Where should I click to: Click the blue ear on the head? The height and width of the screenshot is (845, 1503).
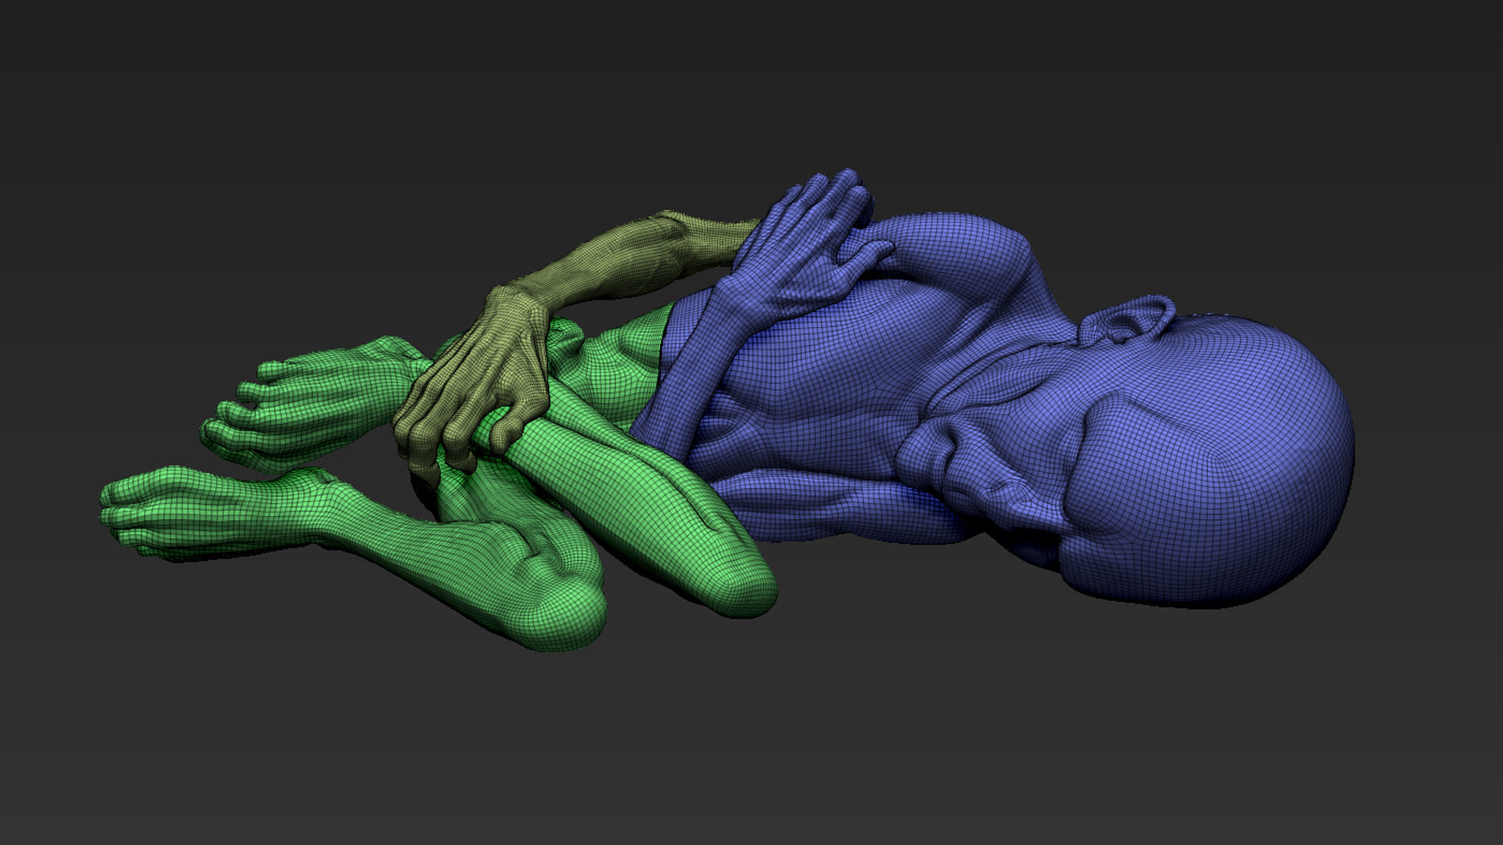pos(1127,319)
